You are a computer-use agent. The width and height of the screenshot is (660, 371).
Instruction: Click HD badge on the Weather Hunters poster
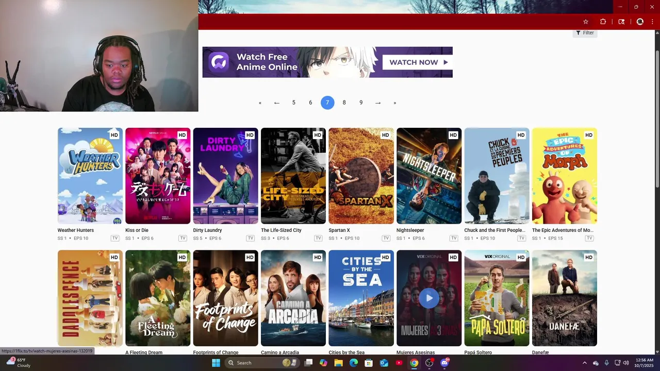[114, 135]
